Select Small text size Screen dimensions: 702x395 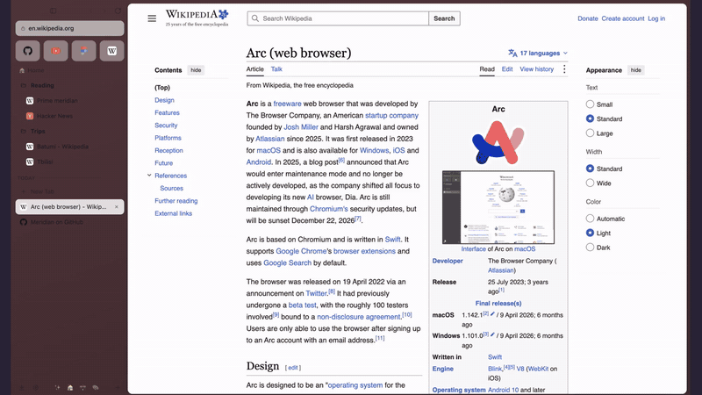point(590,104)
